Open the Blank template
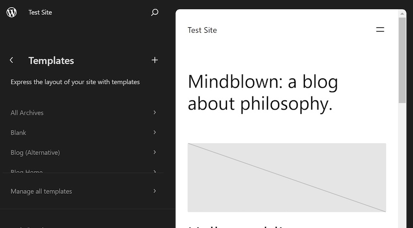Image resolution: width=413 pixels, height=228 pixels. (x=83, y=133)
